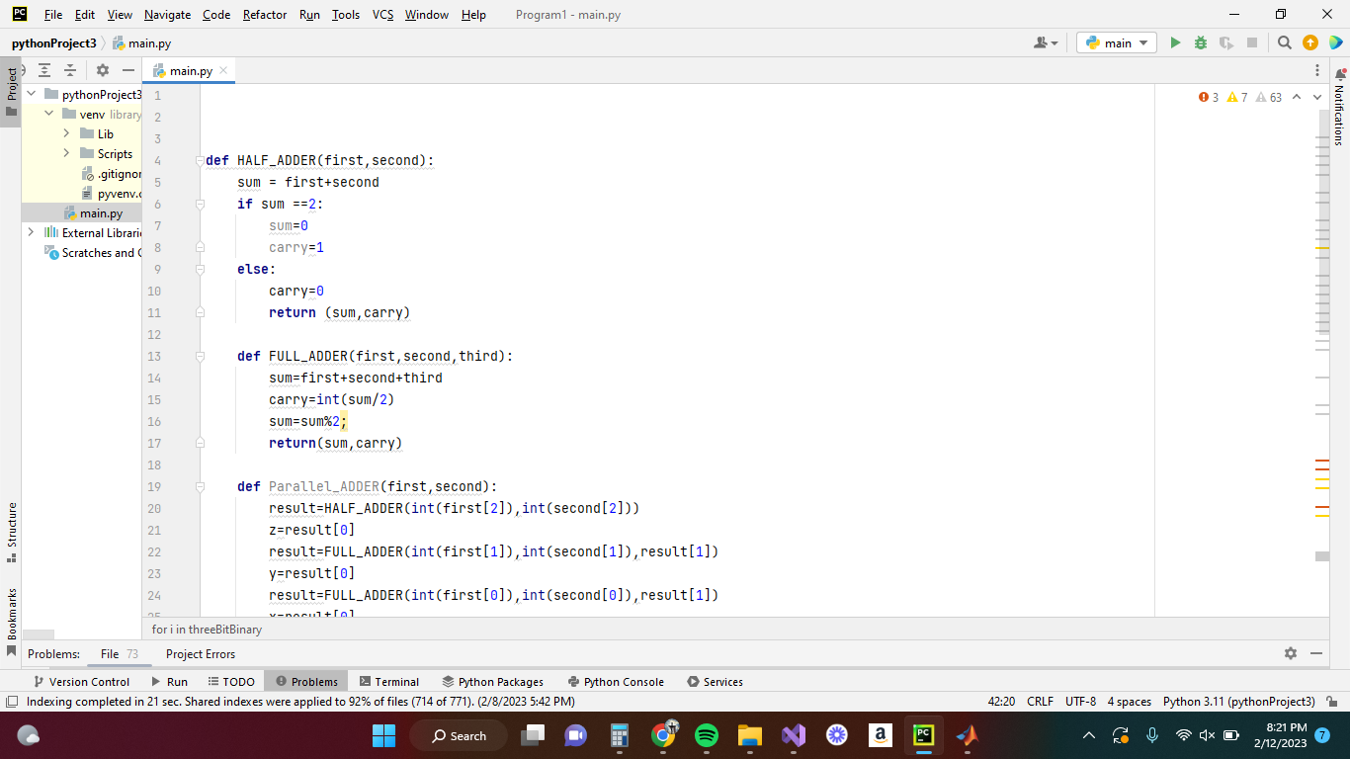The width and height of the screenshot is (1350, 759).
Task: Launch Spotify from the taskbar
Action: point(707,735)
